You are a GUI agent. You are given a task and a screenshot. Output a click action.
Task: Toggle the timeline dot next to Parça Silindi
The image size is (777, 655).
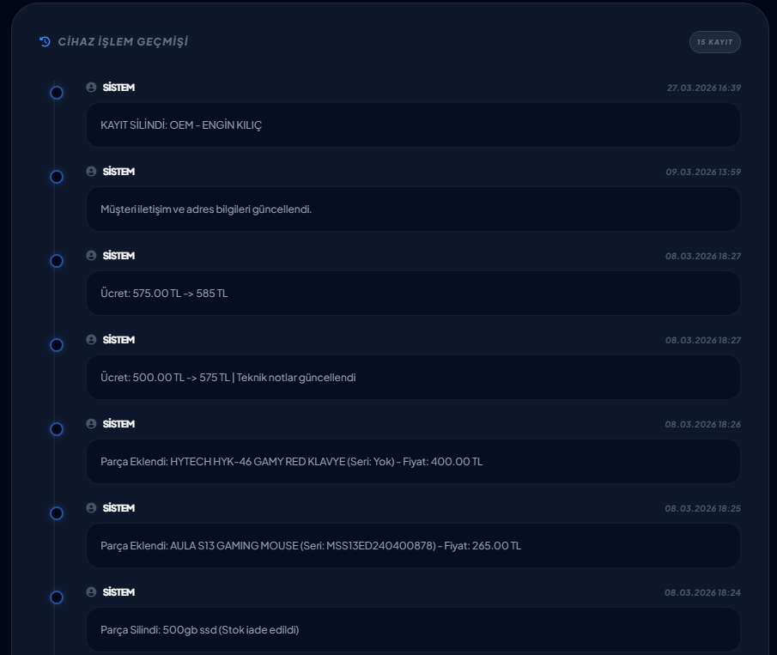tap(57, 597)
